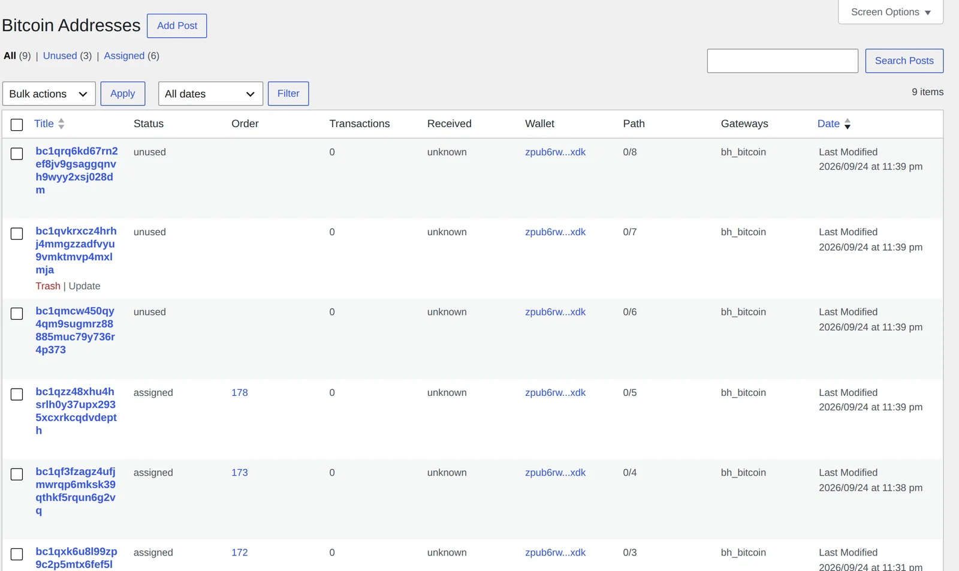Click Trash under bc1qvkrxcz4hrh address
The width and height of the screenshot is (959, 571).
48,286
